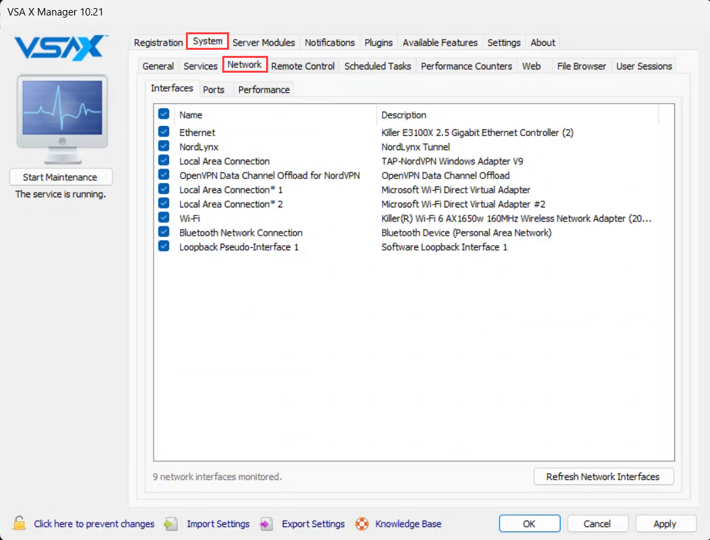This screenshot has width=710, height=540.
Task: Click 'The service is running.' status text
Action: (61, 194)
